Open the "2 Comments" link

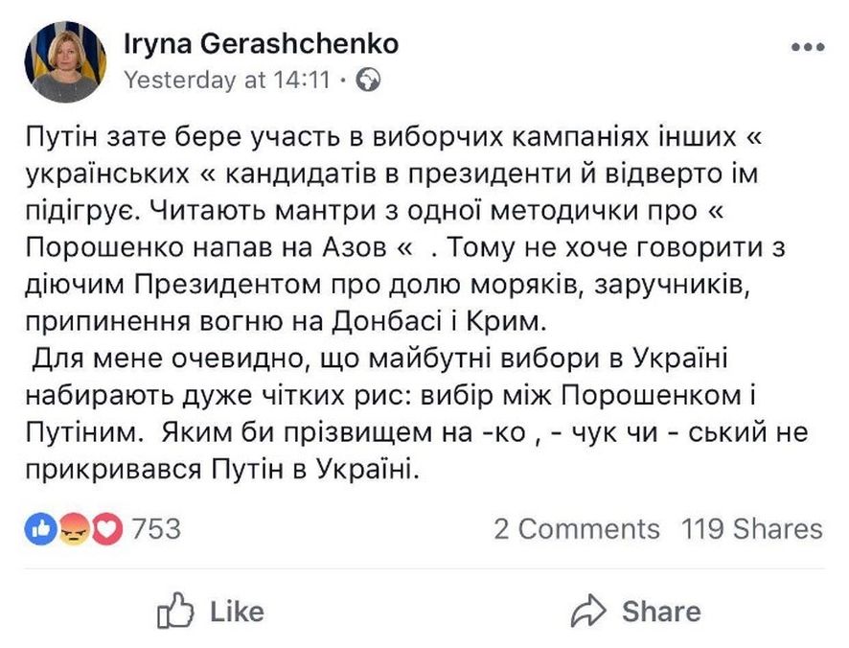click(577, 528)
